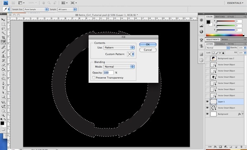Open the blending Mode dropdown
Image resolution: width=247 pixels, height=150 pixels.
coord(119,67)
